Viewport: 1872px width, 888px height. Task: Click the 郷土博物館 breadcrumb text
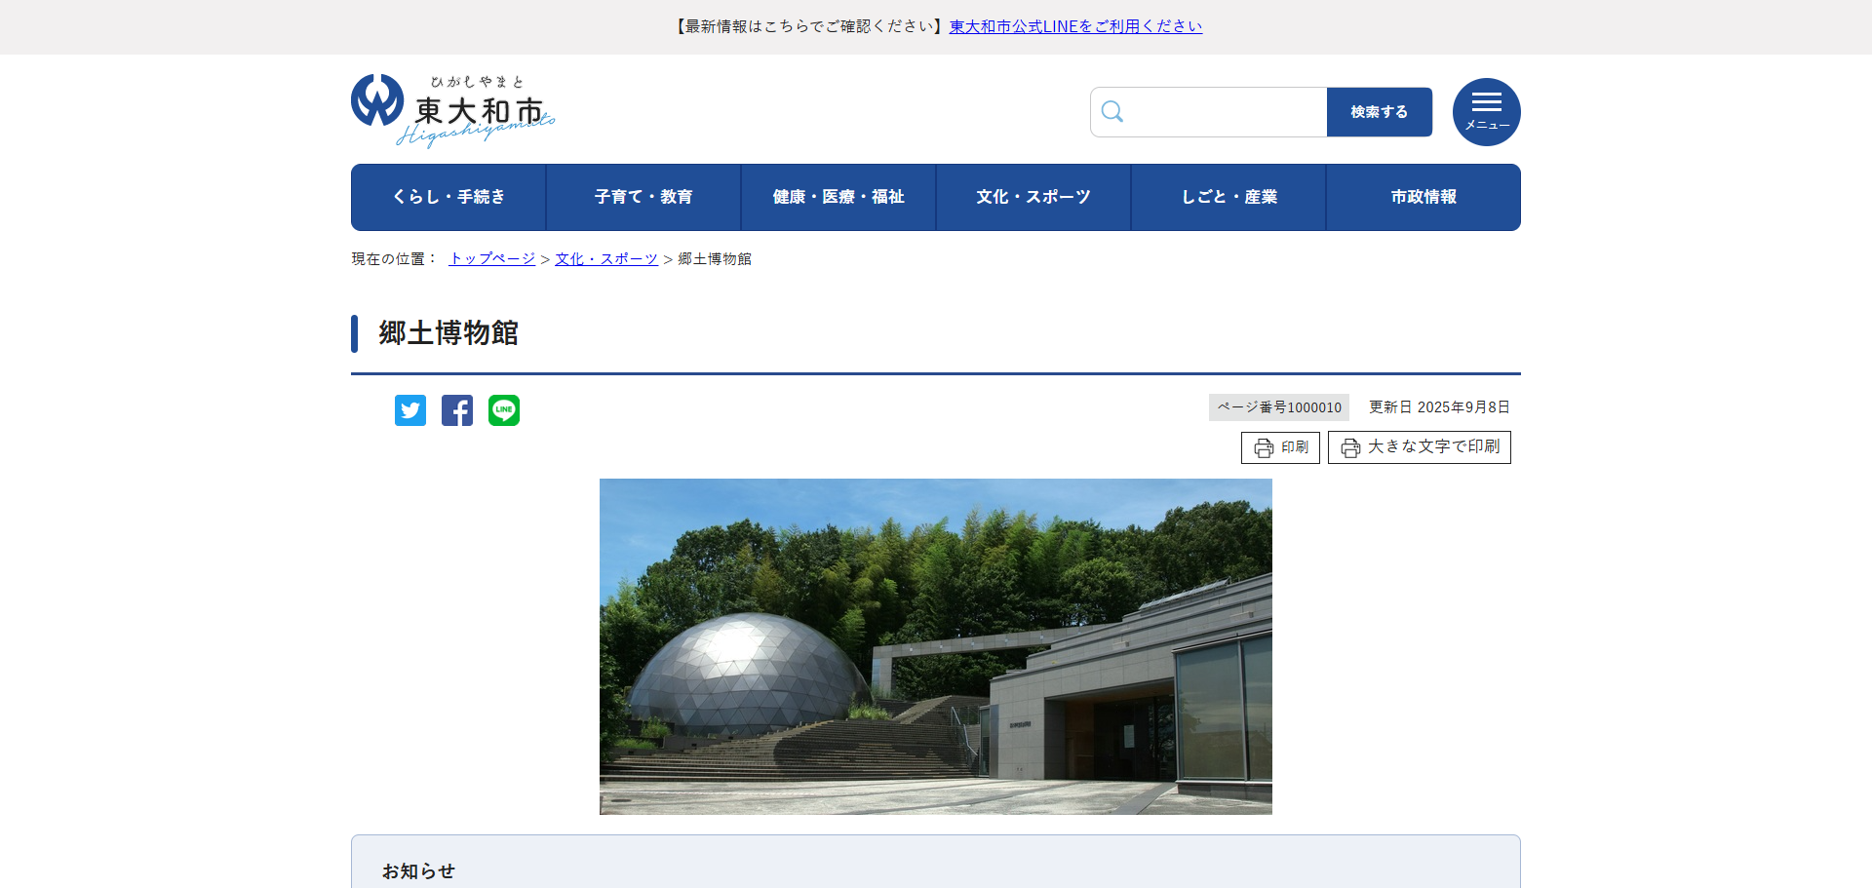coord(715,258)
